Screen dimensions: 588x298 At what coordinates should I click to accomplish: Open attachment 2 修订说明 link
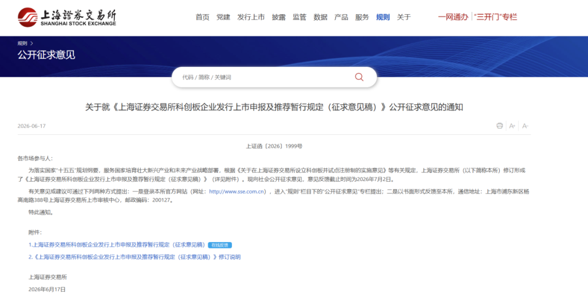tap(134, 257)
